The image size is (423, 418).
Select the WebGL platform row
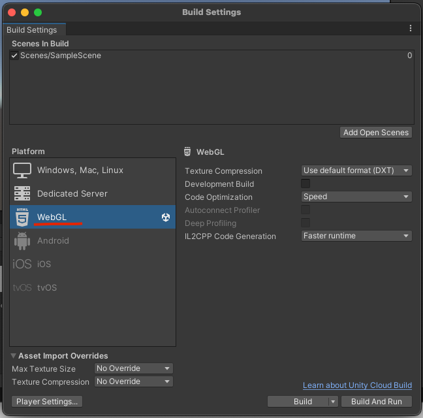point(93,217)
